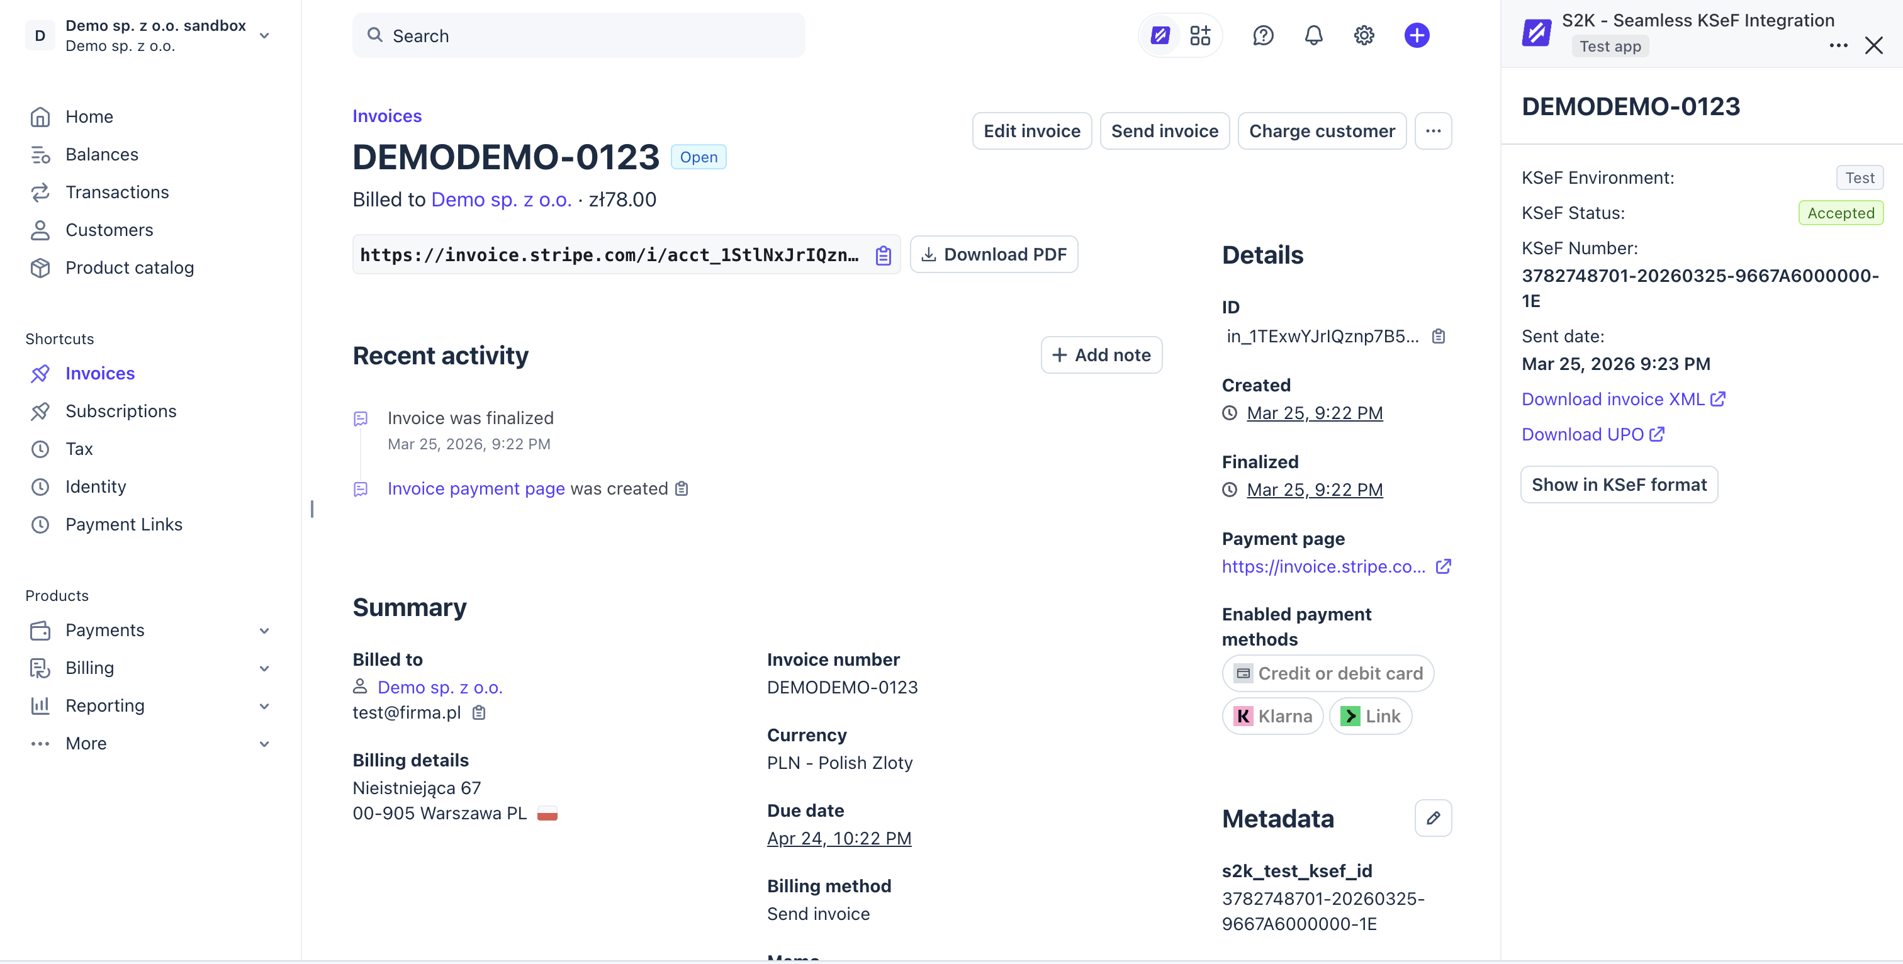Image resolution: width=1903 pixels, height=964 pixels.
Task: Go to Customers in the sidebar
Action: click(x=109, y=230)
